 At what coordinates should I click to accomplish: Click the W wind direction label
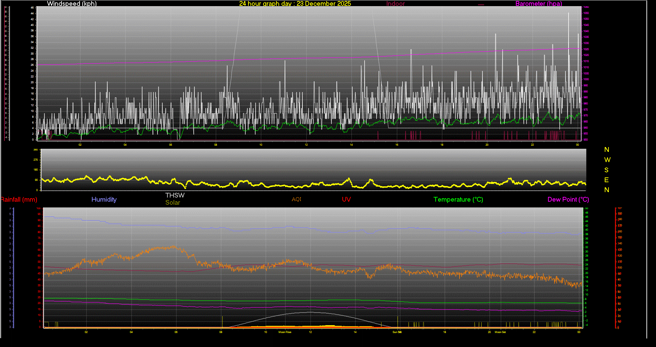pyautogui.click(x=607, y=160)
